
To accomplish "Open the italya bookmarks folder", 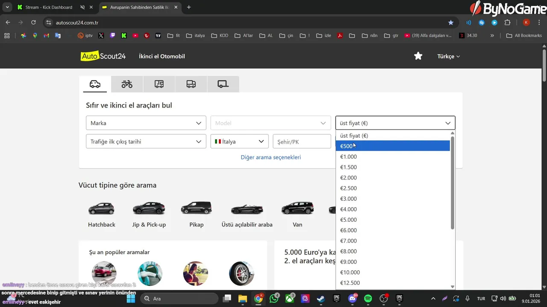I will click(x=196, y=35).
